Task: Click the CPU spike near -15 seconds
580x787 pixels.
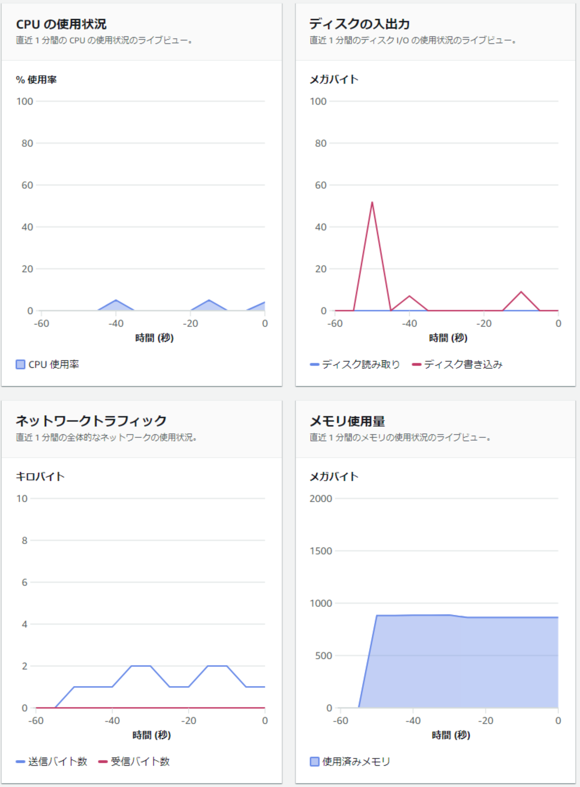Action: click(209, 301)
